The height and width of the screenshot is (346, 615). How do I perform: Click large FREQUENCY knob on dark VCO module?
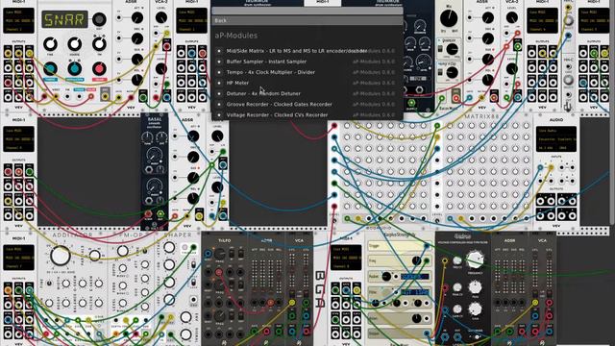click(x=475, y=259)
